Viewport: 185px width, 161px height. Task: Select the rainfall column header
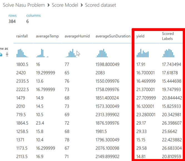click(x=22, y=36)
